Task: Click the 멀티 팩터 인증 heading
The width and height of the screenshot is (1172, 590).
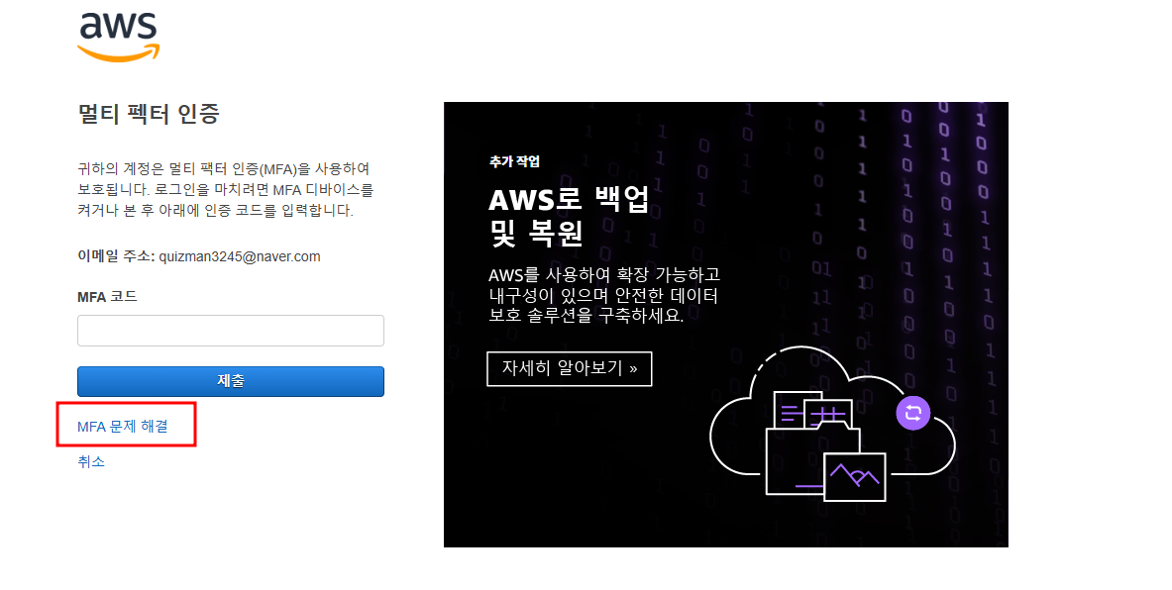Action: (x=148, y=114)
